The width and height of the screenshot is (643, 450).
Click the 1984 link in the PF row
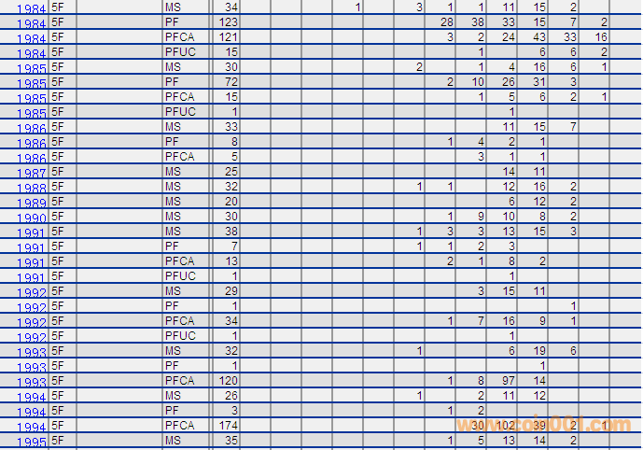34,24
